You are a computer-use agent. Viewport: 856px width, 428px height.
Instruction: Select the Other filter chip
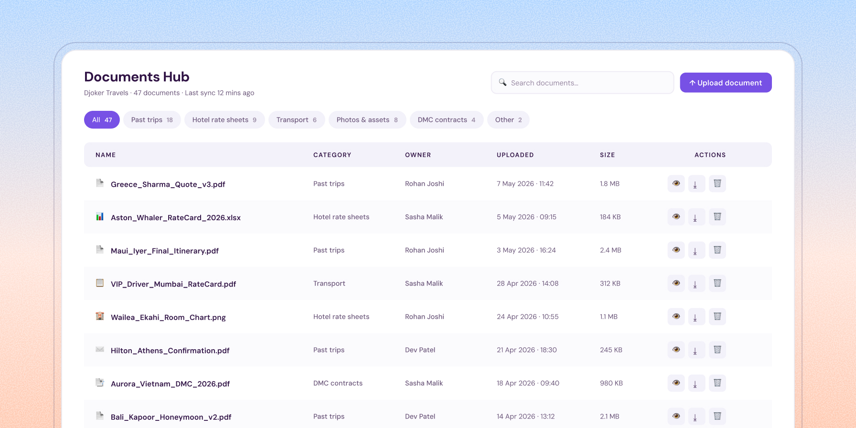click(x=508, y=120)
